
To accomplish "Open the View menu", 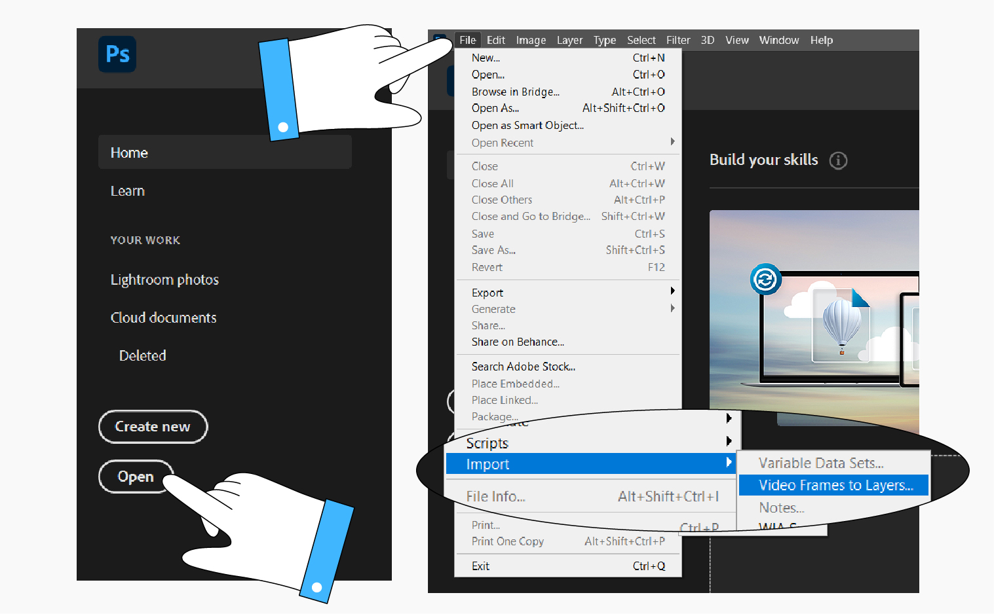I will point(736,40).
